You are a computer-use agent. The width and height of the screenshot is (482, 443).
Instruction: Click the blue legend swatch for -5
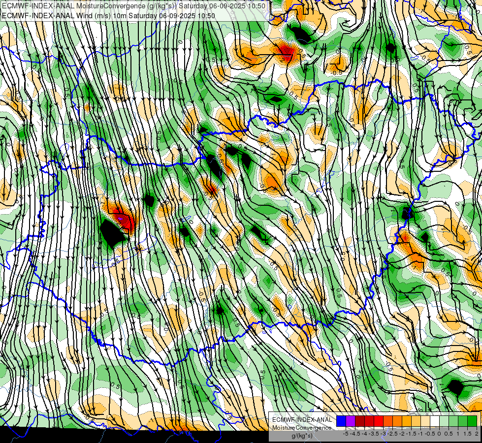coord(341,421)
